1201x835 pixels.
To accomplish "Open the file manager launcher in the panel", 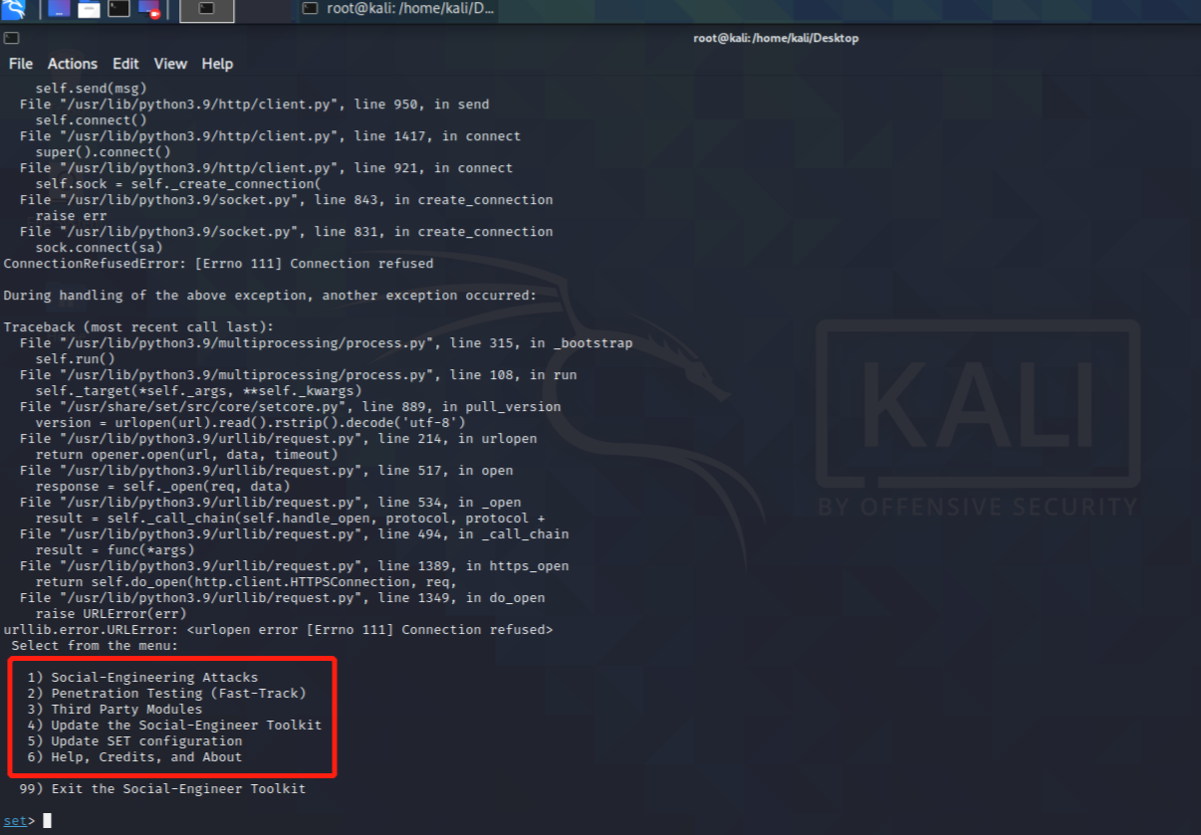I will point(89,10).
